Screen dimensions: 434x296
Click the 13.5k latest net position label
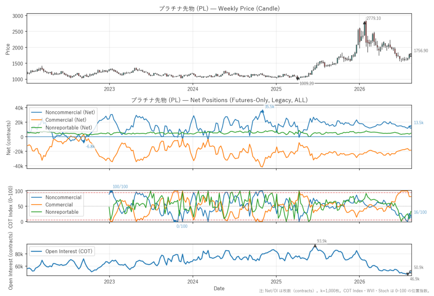(x=418, y=122)
